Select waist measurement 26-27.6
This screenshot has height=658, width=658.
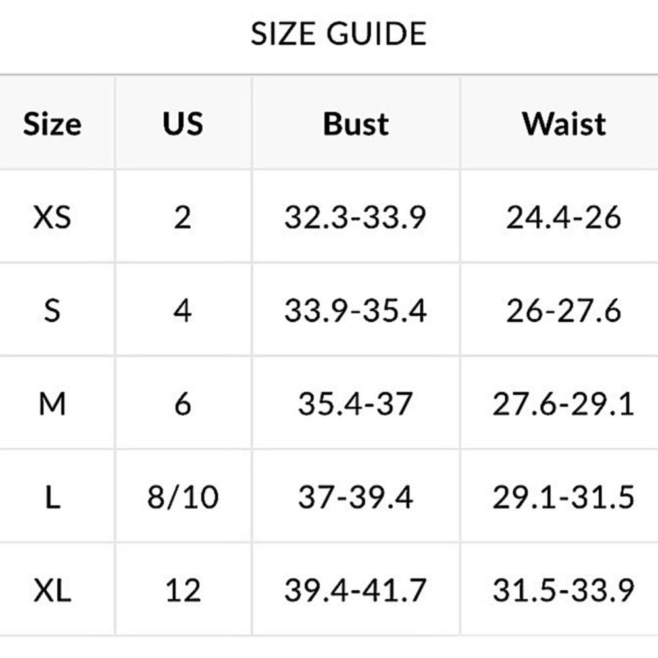coord(564,311)
